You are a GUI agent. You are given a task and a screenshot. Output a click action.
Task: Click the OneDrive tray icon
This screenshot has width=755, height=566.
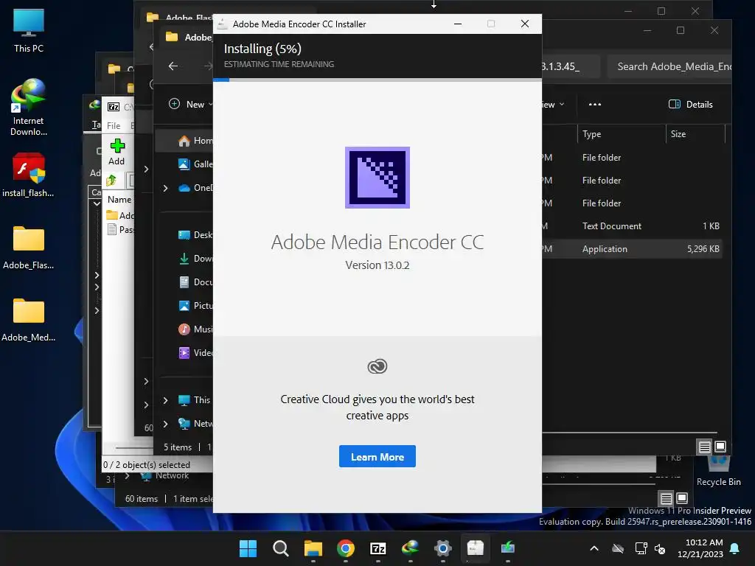tap(618, 548)
